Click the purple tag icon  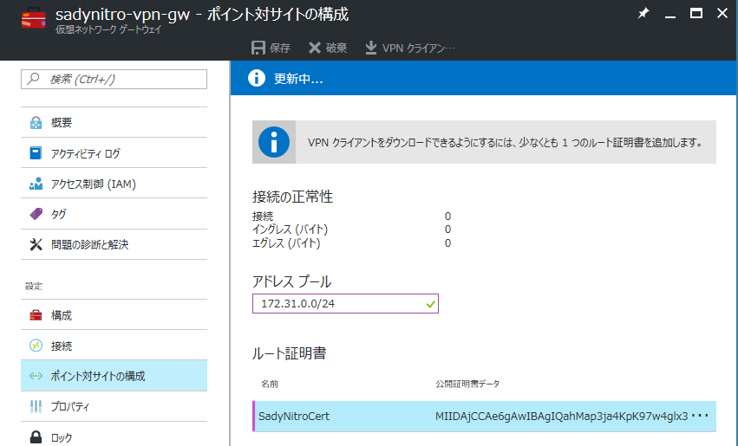36,214
